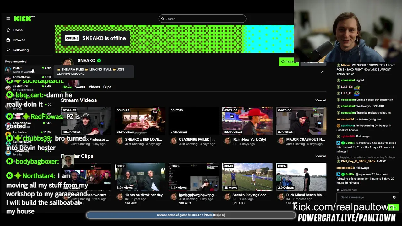Viewport: 402px width, 226px height.
Task: Switch to the Videos tab
Action: [94, 87]
